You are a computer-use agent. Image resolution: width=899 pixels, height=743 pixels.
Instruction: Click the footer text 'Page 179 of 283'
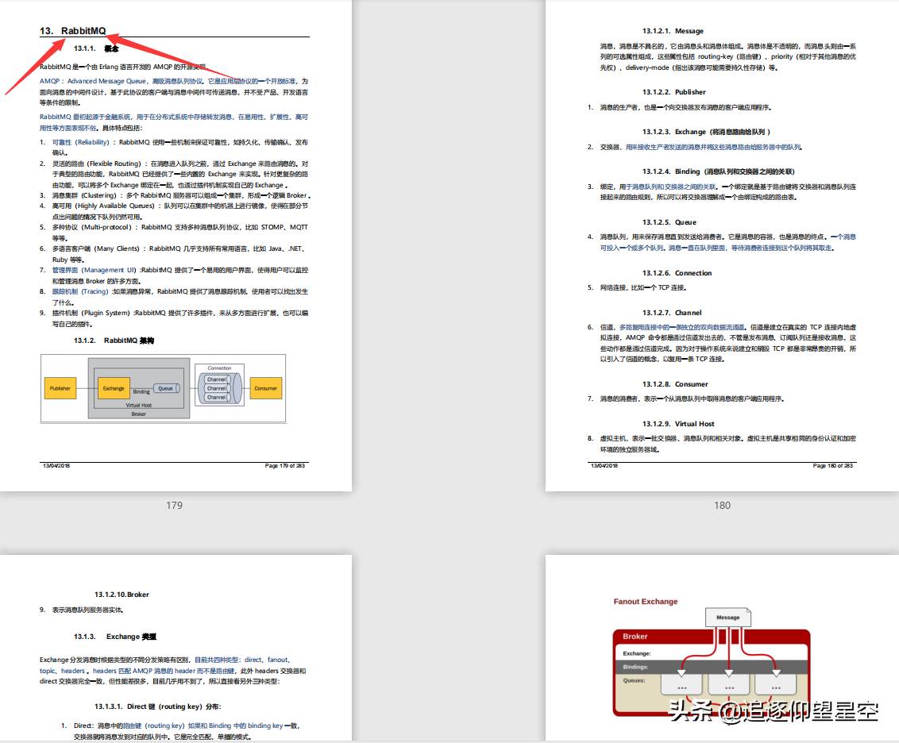(285, 466)
